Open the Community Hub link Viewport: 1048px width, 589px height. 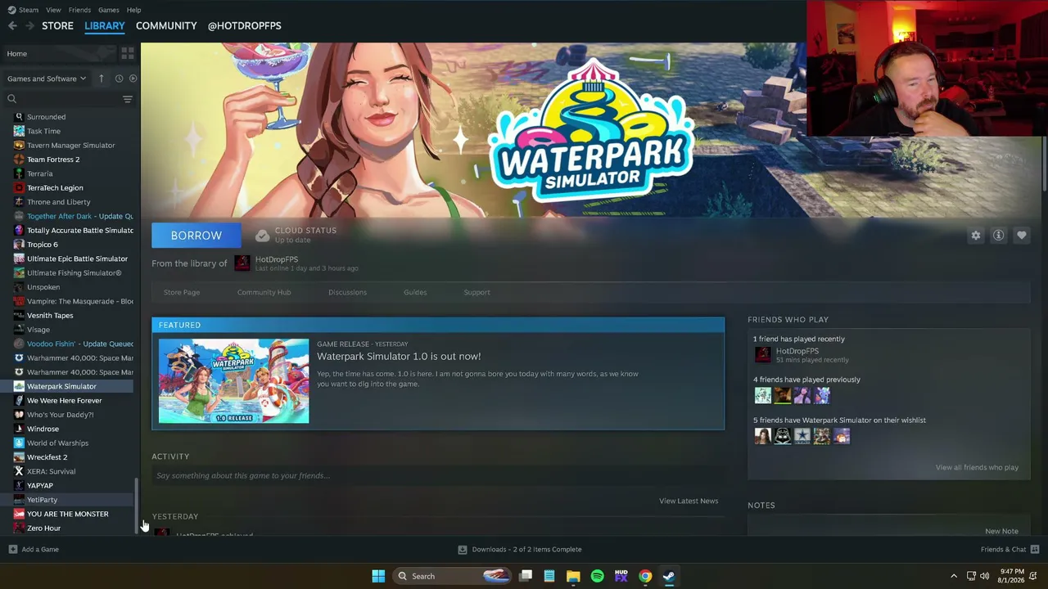(264, 292)
